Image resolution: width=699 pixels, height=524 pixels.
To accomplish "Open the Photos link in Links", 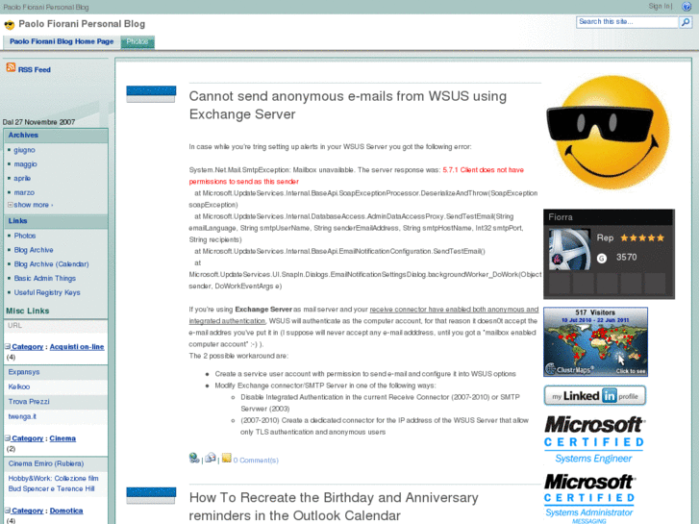I will pos(25,236).
